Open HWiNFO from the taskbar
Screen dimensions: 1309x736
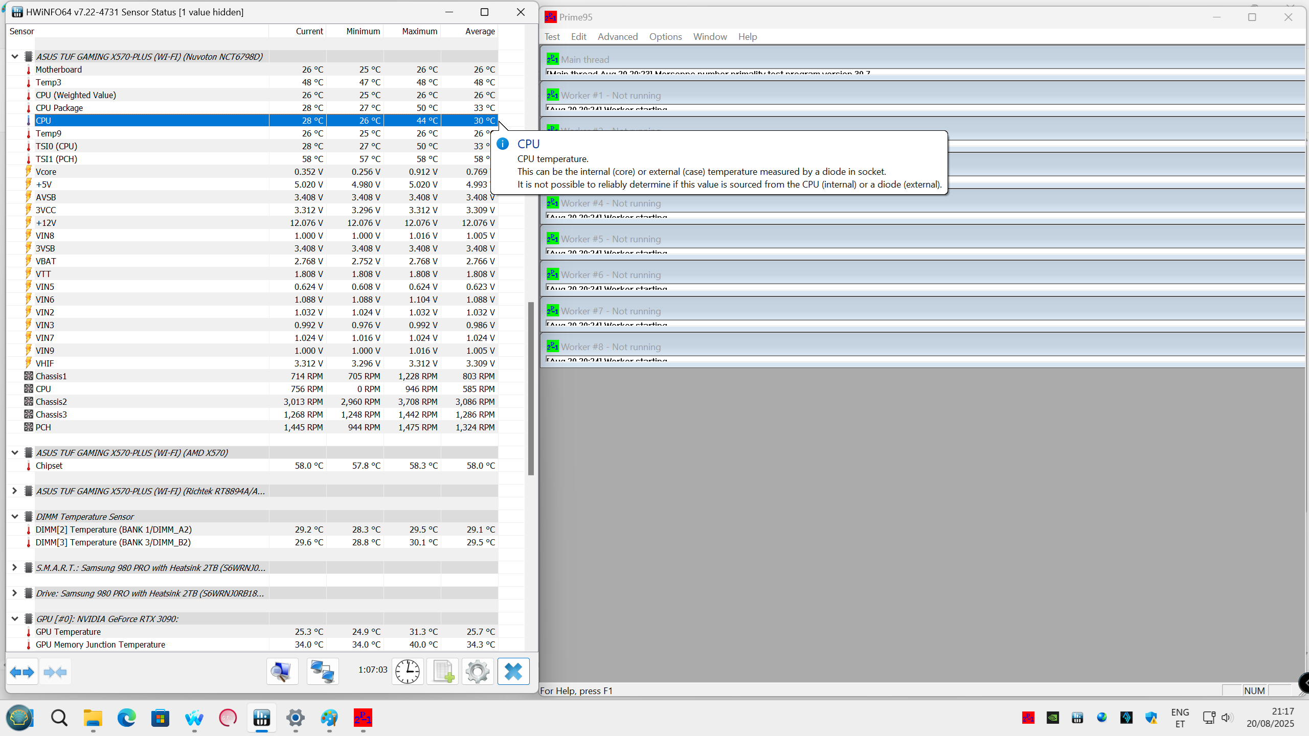point(262,718)
